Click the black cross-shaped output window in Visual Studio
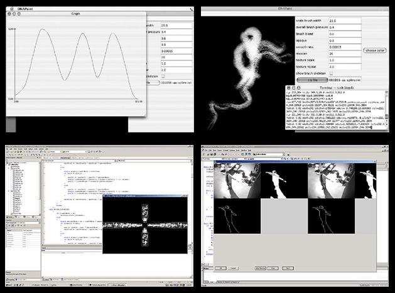395x293 pixels. coord(145,225)
